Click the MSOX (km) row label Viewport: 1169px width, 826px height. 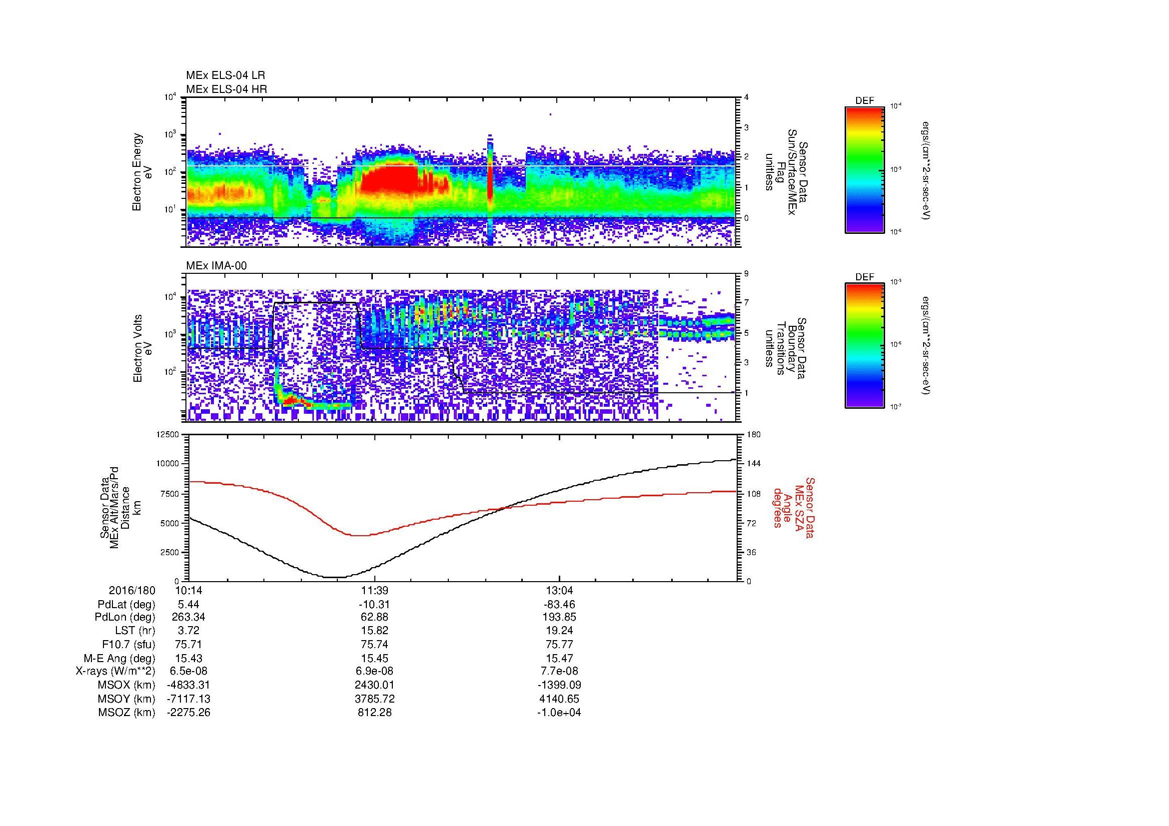pyautogui.click(x=126, y=685)
